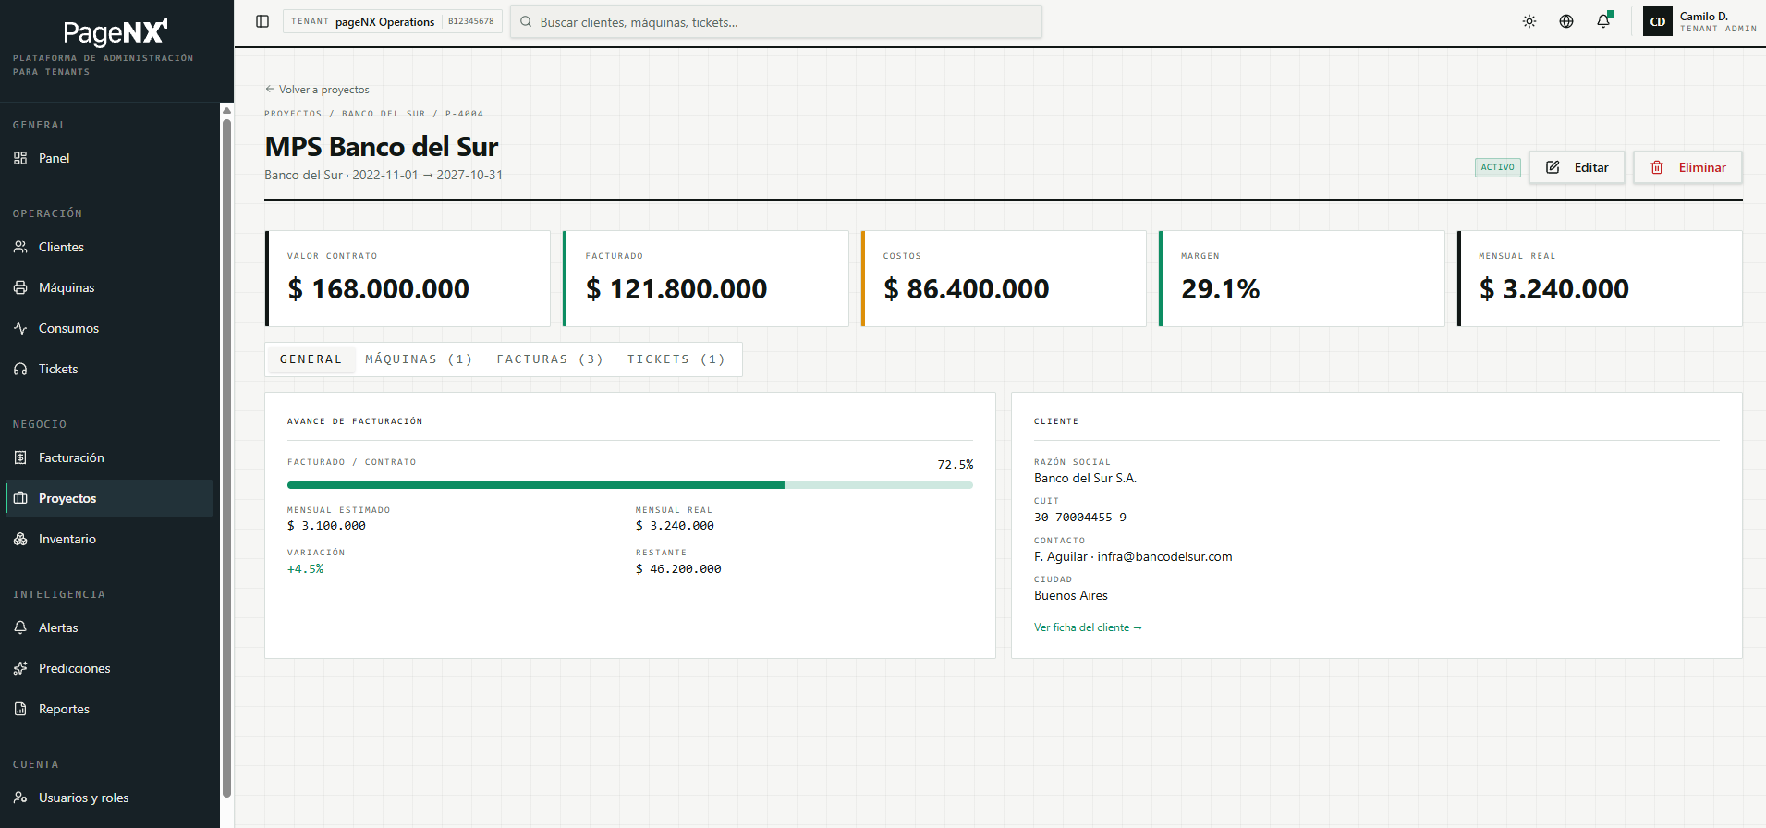Screen dimensions: 1766x828
Task: Click the Máquinas printer icon
Action: point(20,287)
